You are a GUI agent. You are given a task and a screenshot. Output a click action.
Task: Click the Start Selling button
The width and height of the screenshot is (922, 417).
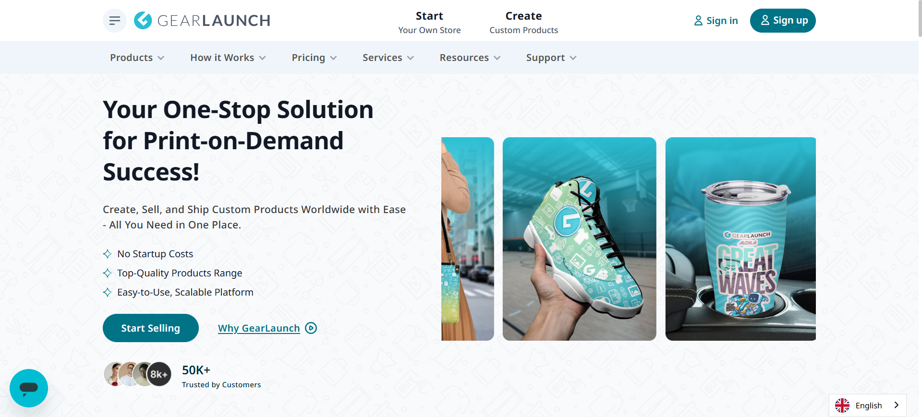point(151,328)
